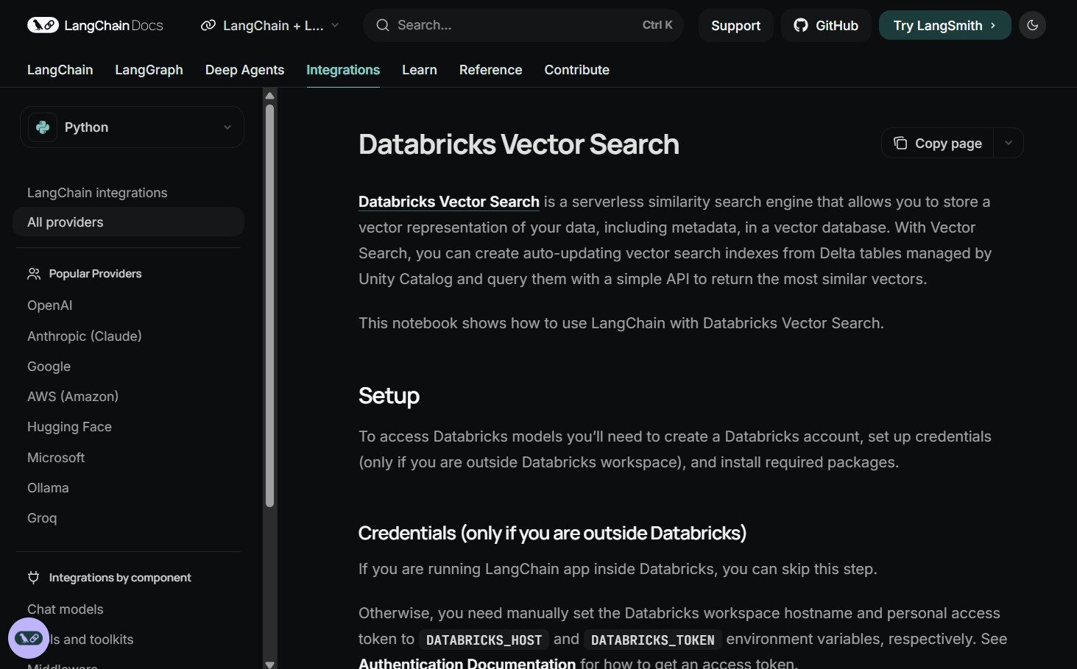Switch to the LangGraph tab
This screenshot has height=669, width=1077.
click(149, 70)
